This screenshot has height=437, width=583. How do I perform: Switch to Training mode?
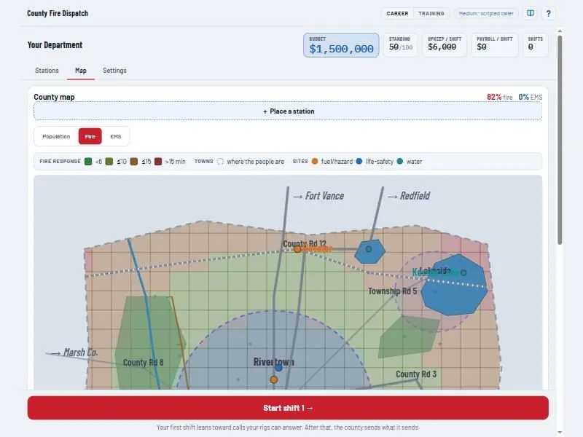pyautogui.click(x=431, y=13)
